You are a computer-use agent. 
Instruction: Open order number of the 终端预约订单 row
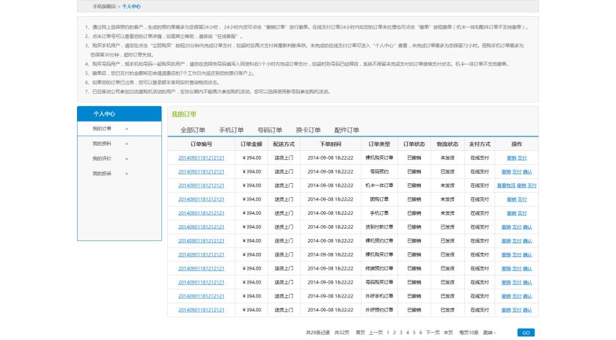[x=201, y=268]
